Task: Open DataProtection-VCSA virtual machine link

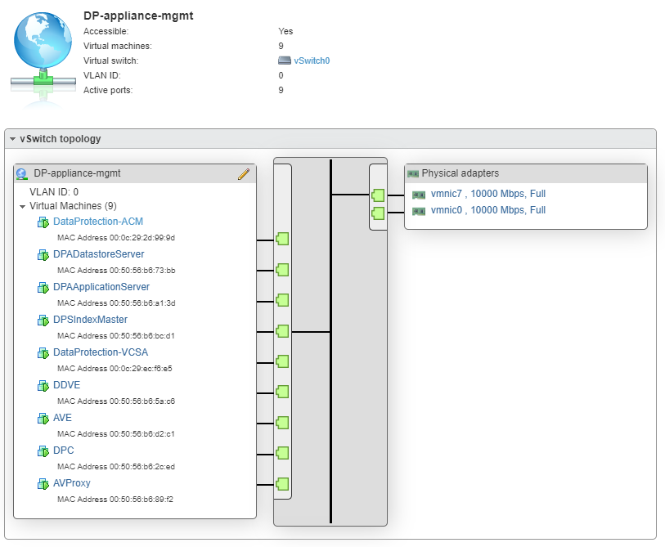Action: pos(101,352)
